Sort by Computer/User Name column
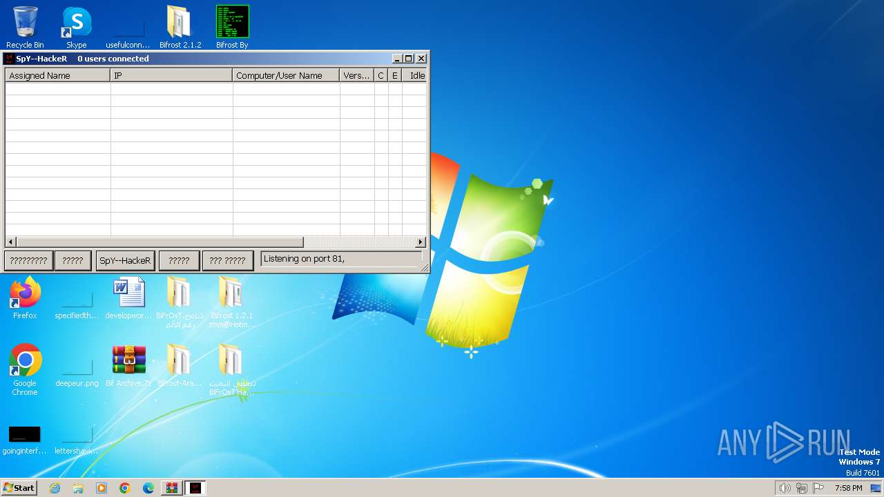884x497 pixels. 286,75
